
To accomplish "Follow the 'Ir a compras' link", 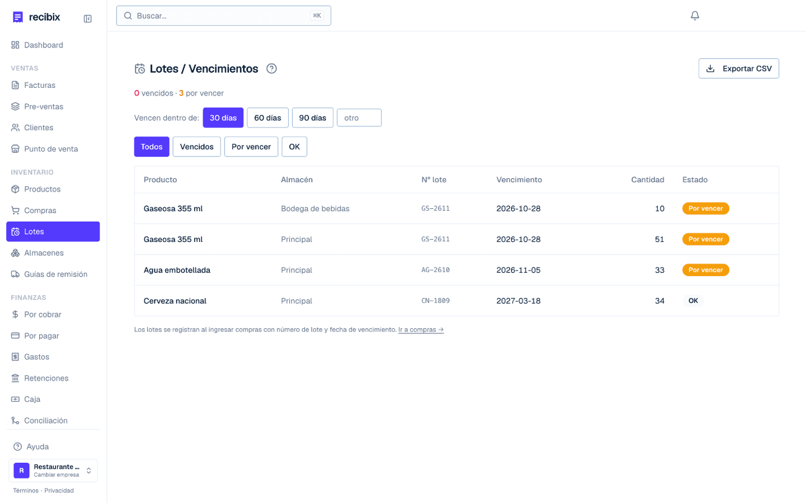I will pos(421,330).
